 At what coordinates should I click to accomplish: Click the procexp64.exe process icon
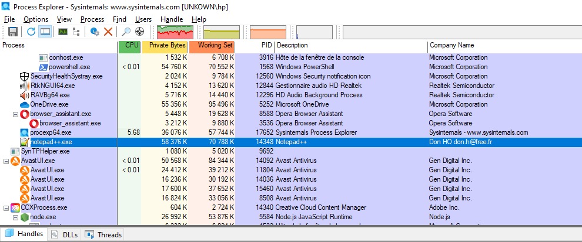click(25, 132)
